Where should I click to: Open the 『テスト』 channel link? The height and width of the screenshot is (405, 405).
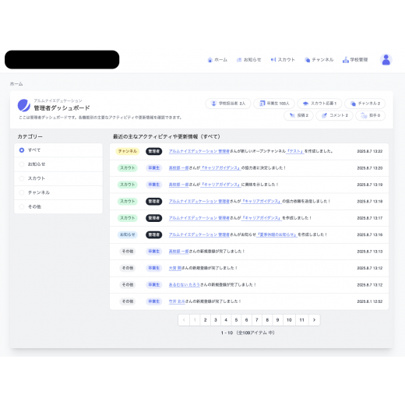(295, 151)
